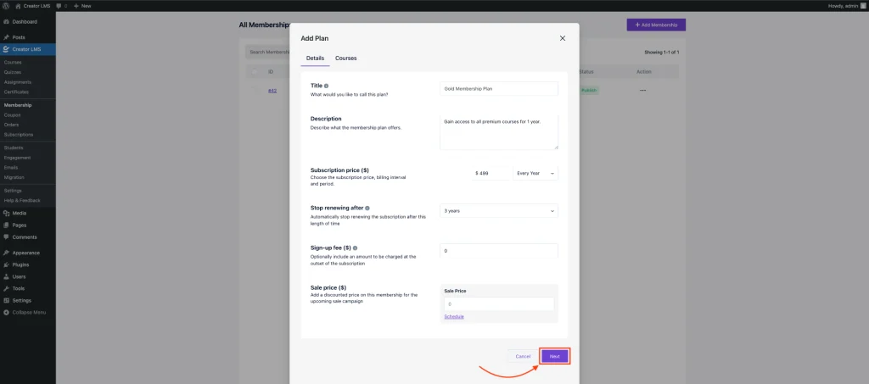Select the Details tab
Image resolution: width=869 pixels, height=384 pixels.
tap(315, 58)
